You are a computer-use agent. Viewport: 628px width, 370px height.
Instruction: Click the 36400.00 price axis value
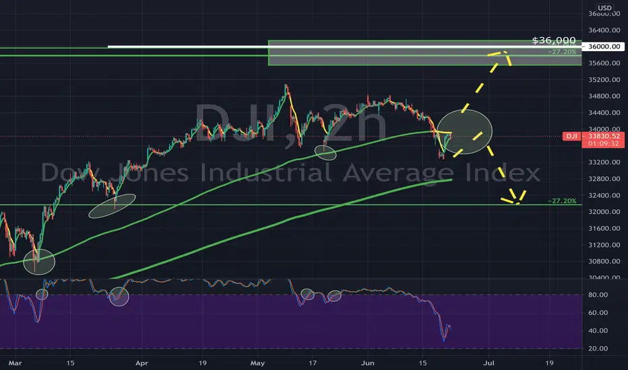pos(604,30)
